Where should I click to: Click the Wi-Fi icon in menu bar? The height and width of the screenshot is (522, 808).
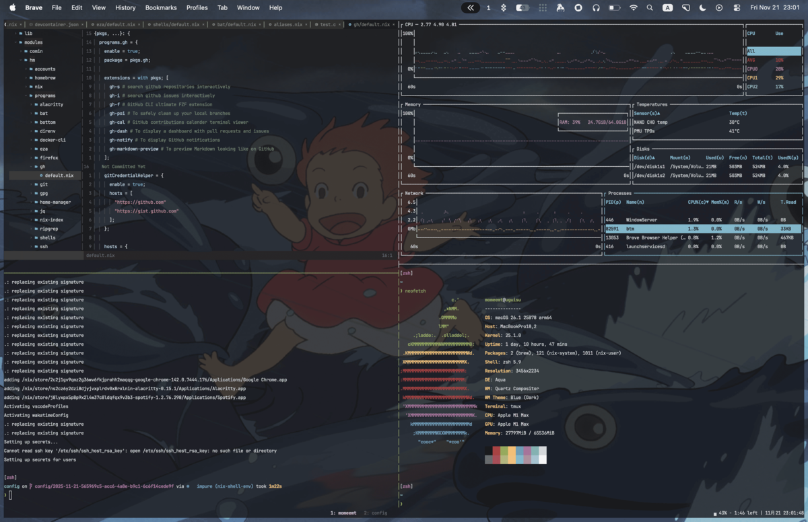[x=633, y=7]
